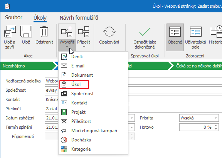
Task: Switch to the Obecné view icon
Action: (x=175, y=32)
